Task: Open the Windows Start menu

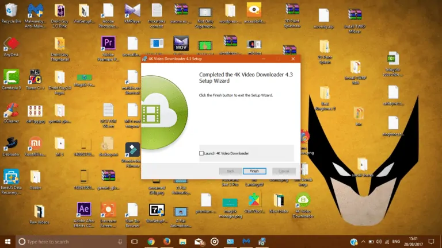Action: (x=7, y=242)
